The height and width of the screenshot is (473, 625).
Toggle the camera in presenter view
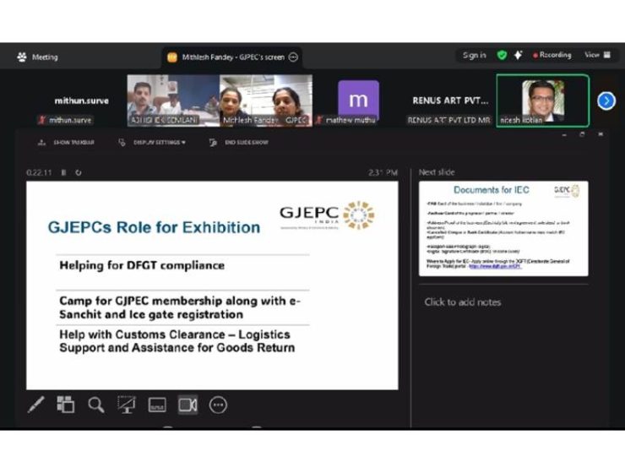pos(187,405)
